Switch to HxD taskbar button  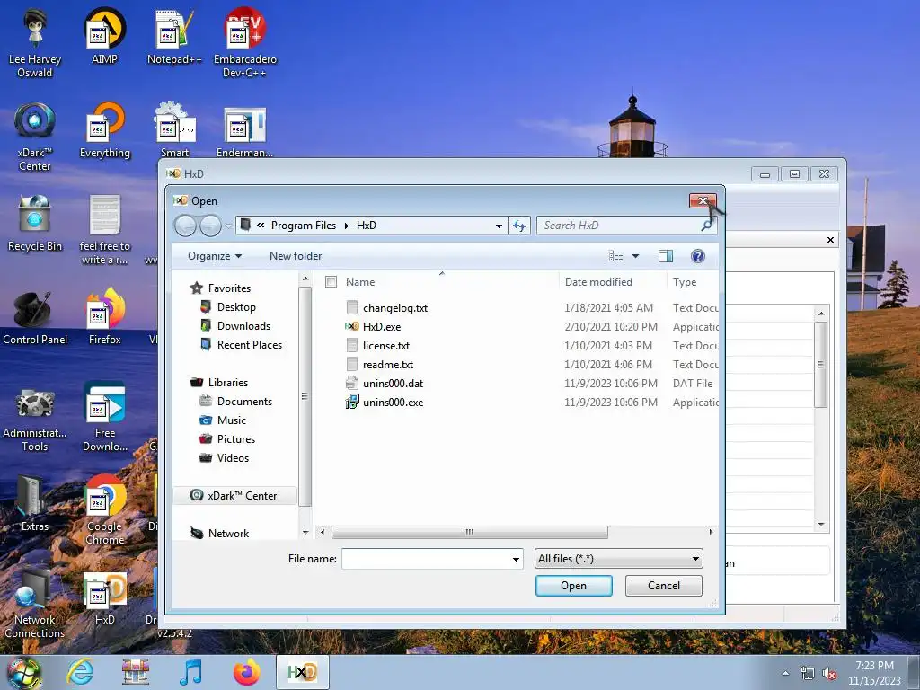(302, 672)
